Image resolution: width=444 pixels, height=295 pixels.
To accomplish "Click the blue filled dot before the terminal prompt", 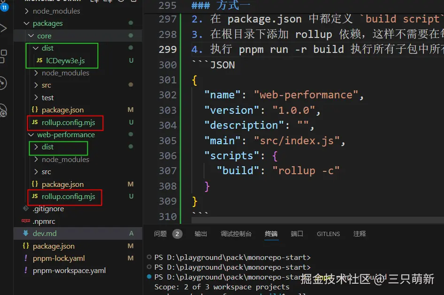I will 149,277.
